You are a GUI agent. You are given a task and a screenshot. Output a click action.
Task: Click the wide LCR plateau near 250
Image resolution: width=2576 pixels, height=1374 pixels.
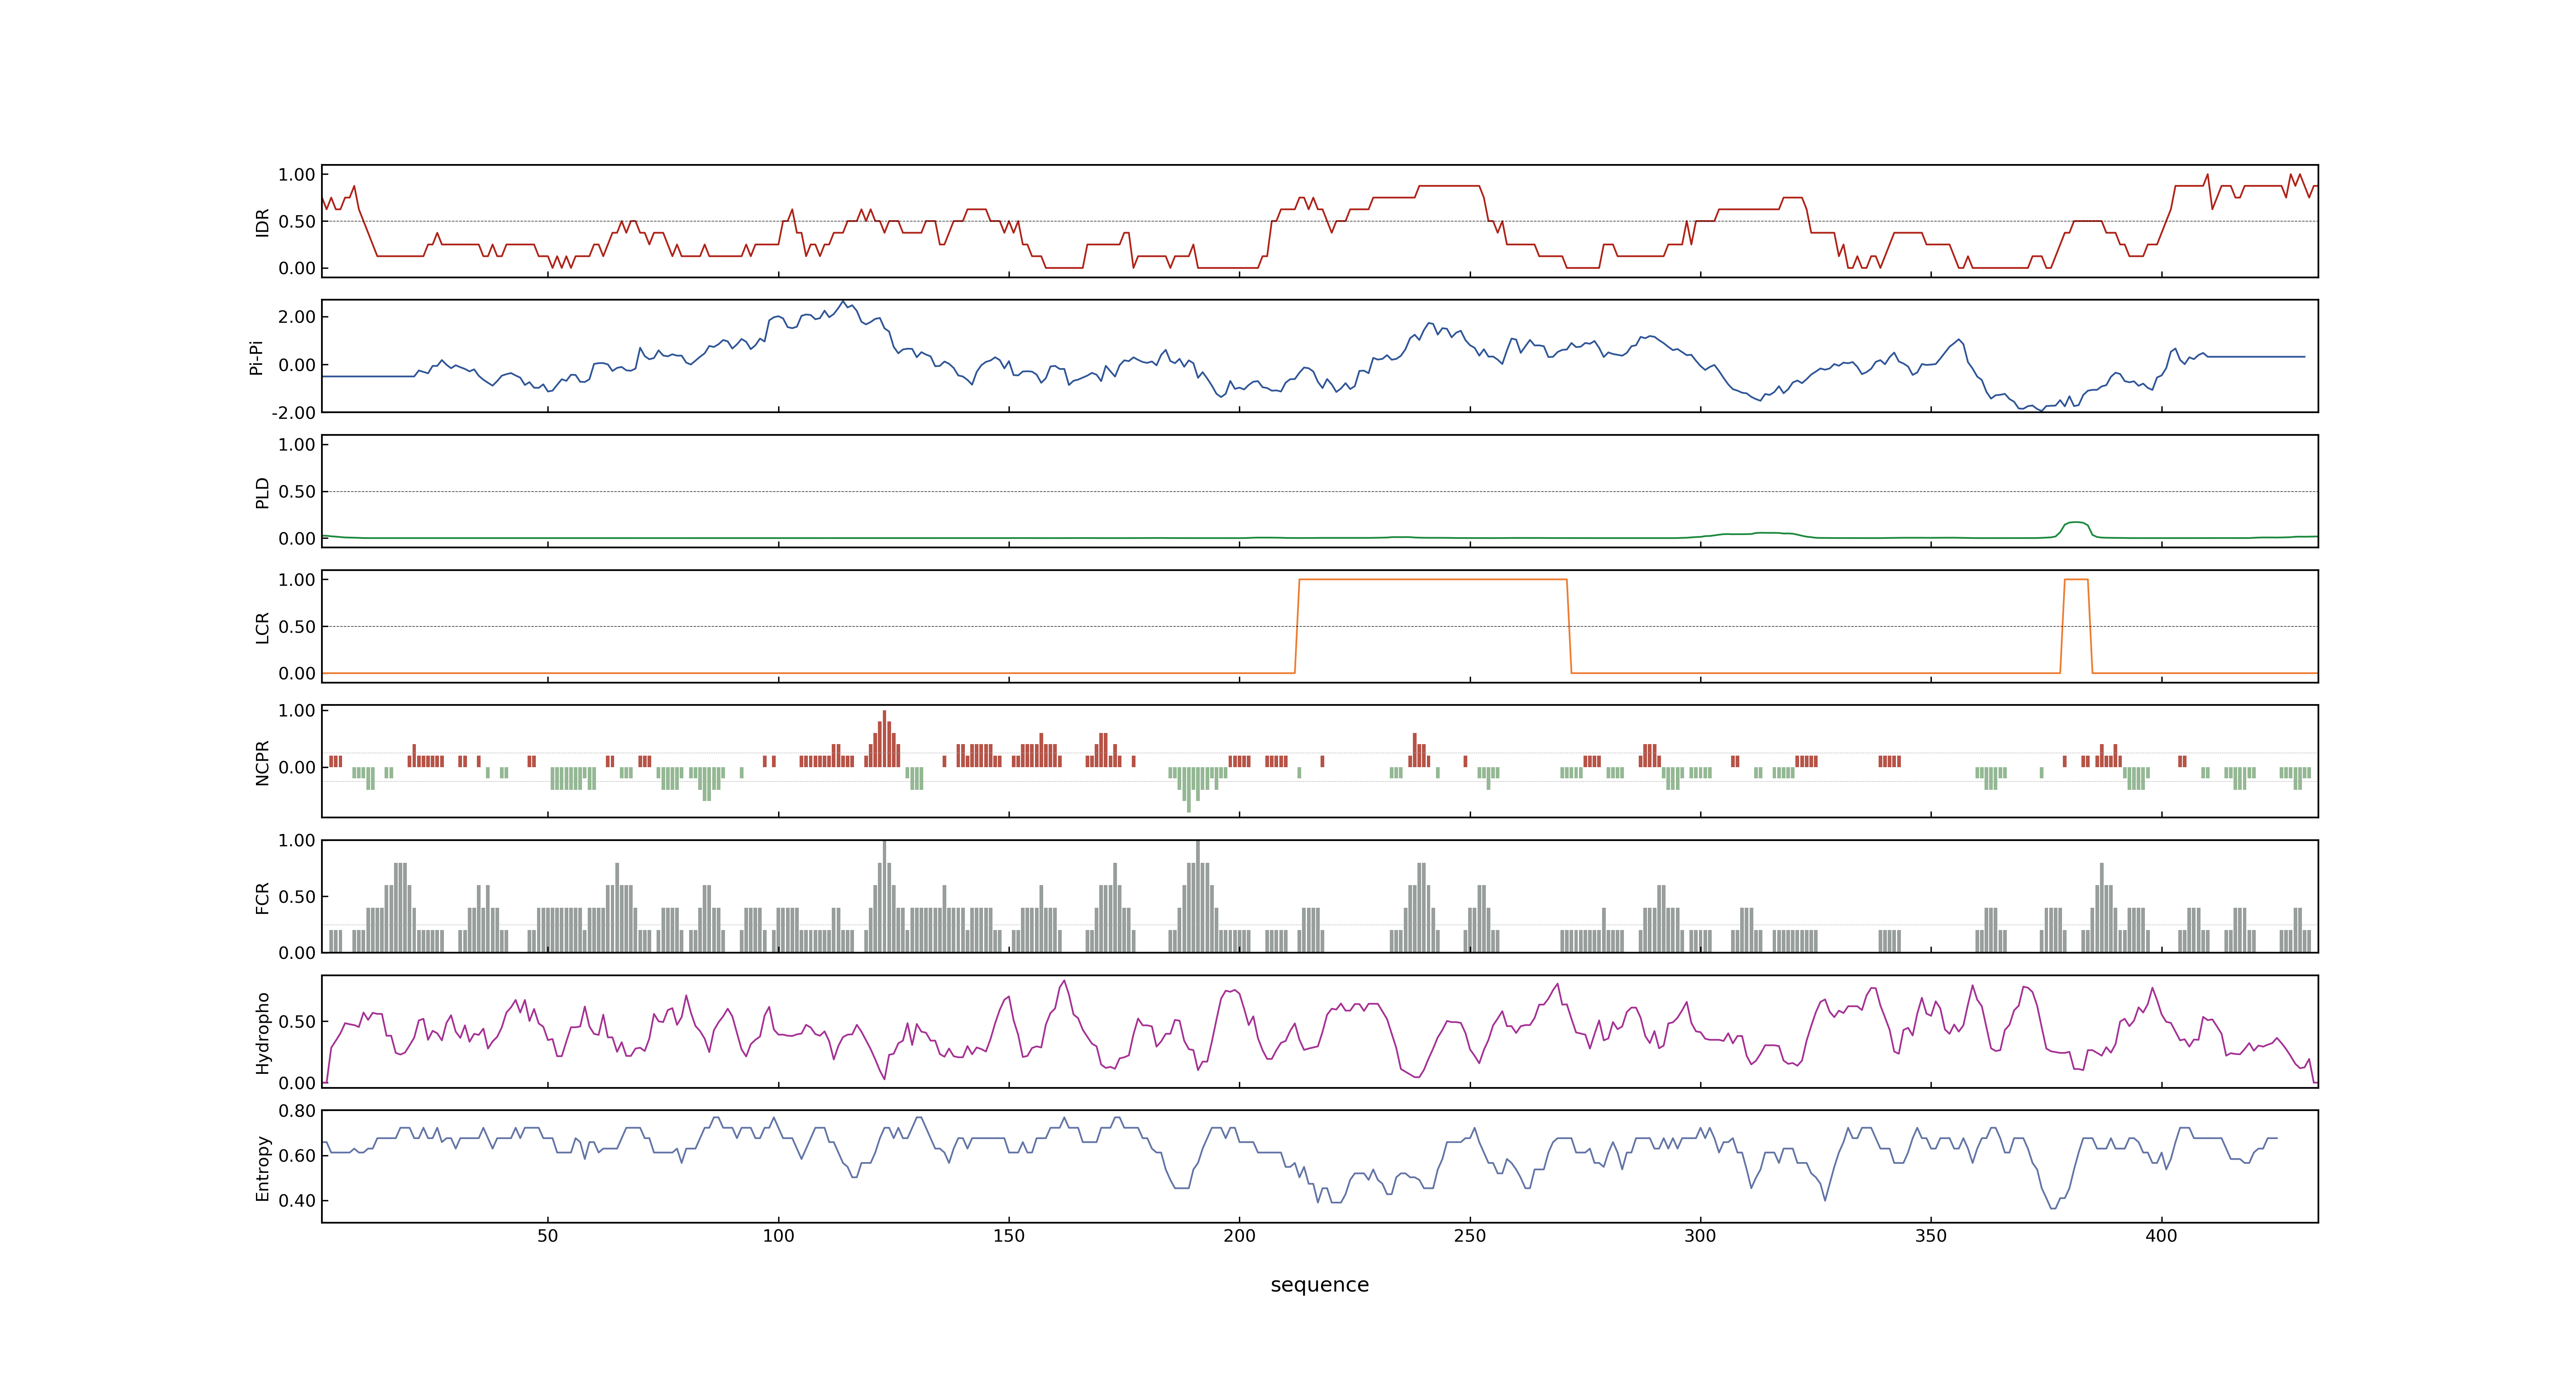[x=1433, y=580]
